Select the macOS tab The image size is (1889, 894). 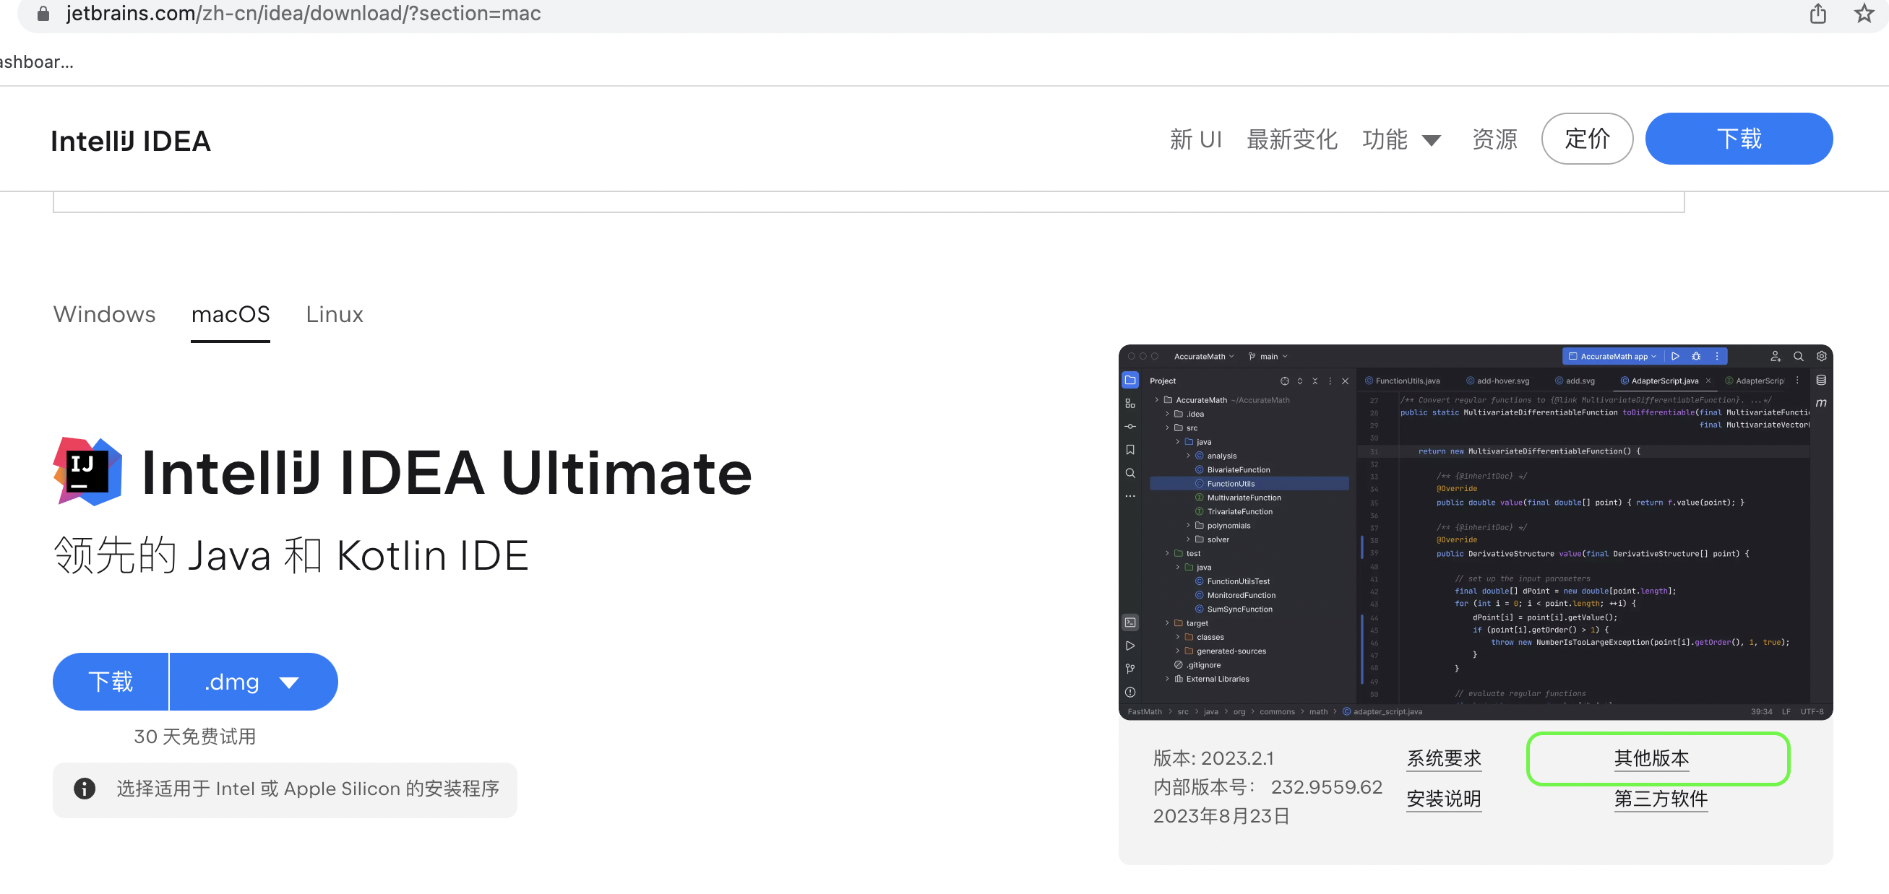click(x=231, y=314)
